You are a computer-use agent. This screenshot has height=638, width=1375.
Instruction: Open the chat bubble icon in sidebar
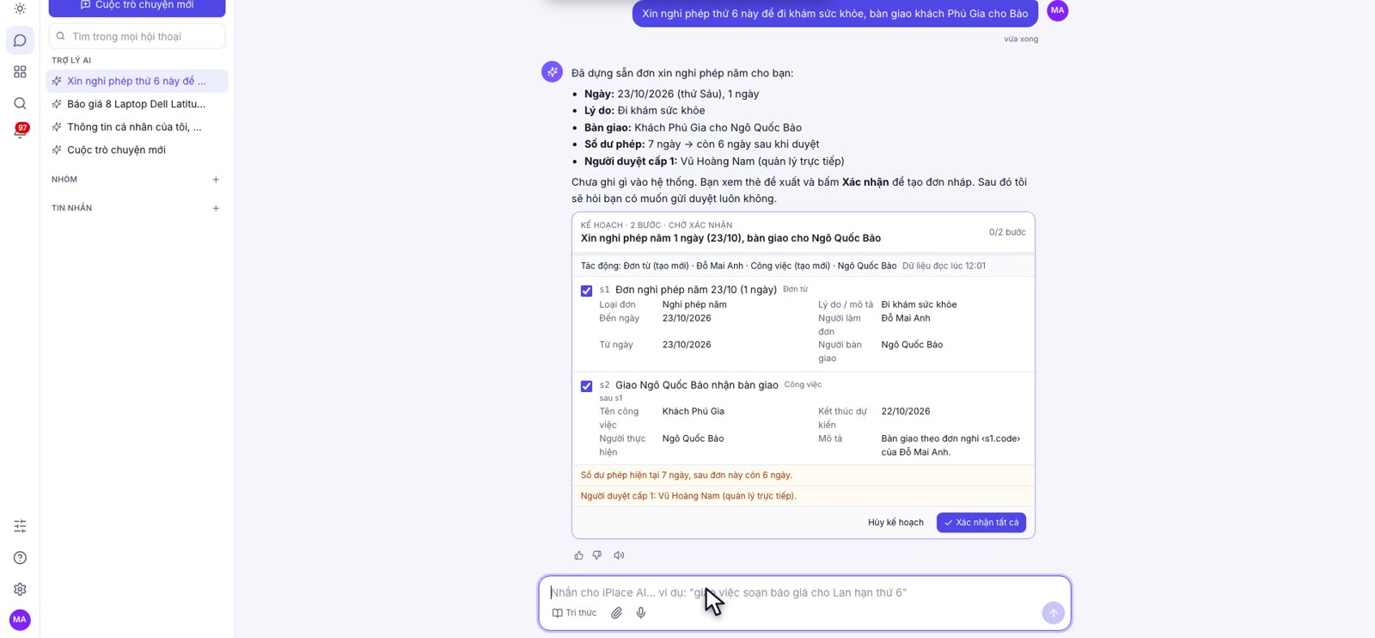click(x=20, y=40)
